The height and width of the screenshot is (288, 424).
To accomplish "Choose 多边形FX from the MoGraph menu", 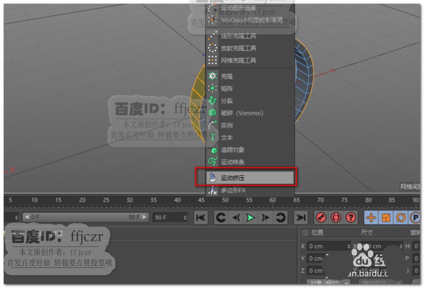I will (250, 190).
